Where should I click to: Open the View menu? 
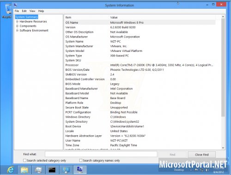coord(32,11)
